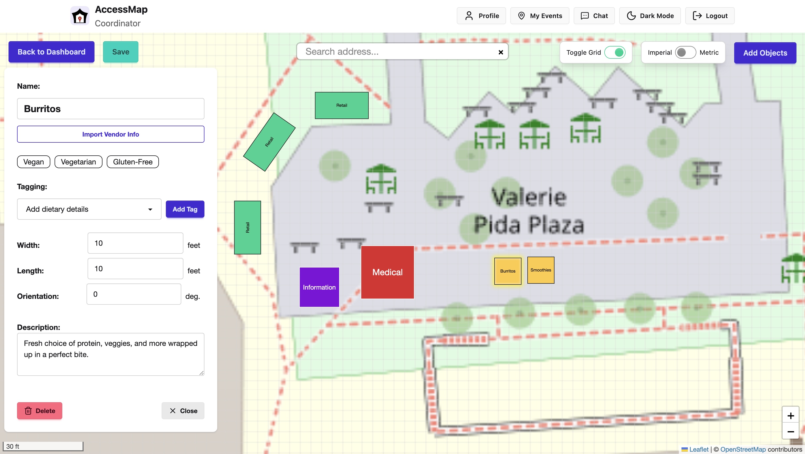Select the red Medical object on map

(388, 272)
